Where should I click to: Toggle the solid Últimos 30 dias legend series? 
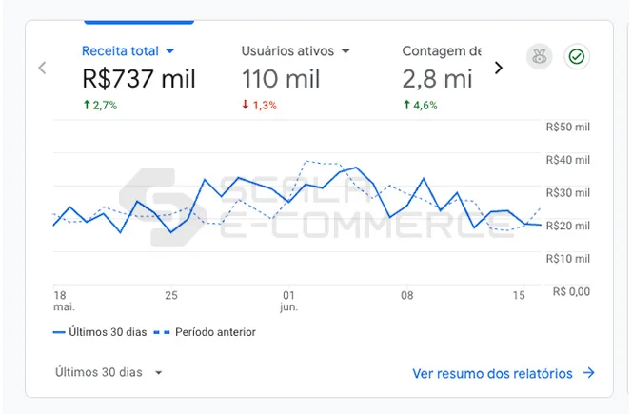tap(100, 332)
